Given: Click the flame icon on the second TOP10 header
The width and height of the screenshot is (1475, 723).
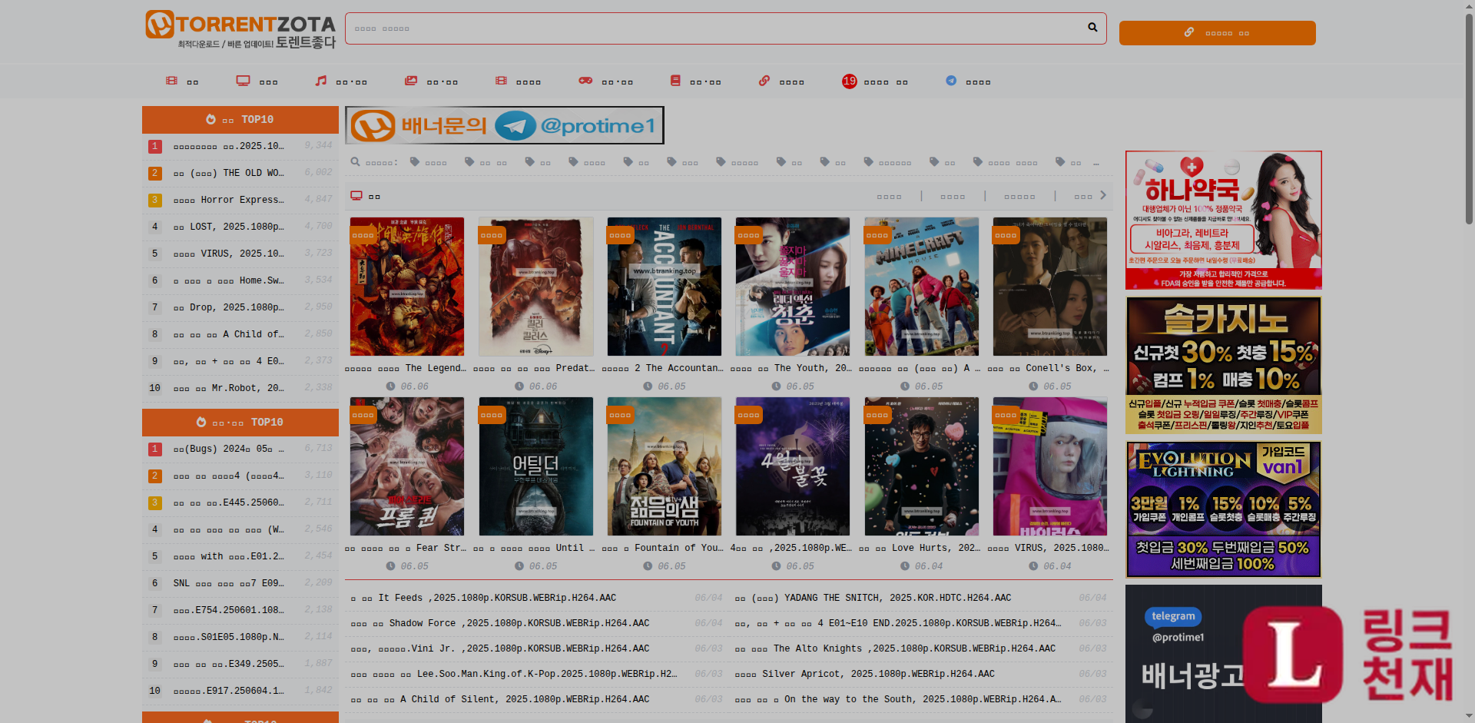Looking at the screenshot, I should 201,422.
